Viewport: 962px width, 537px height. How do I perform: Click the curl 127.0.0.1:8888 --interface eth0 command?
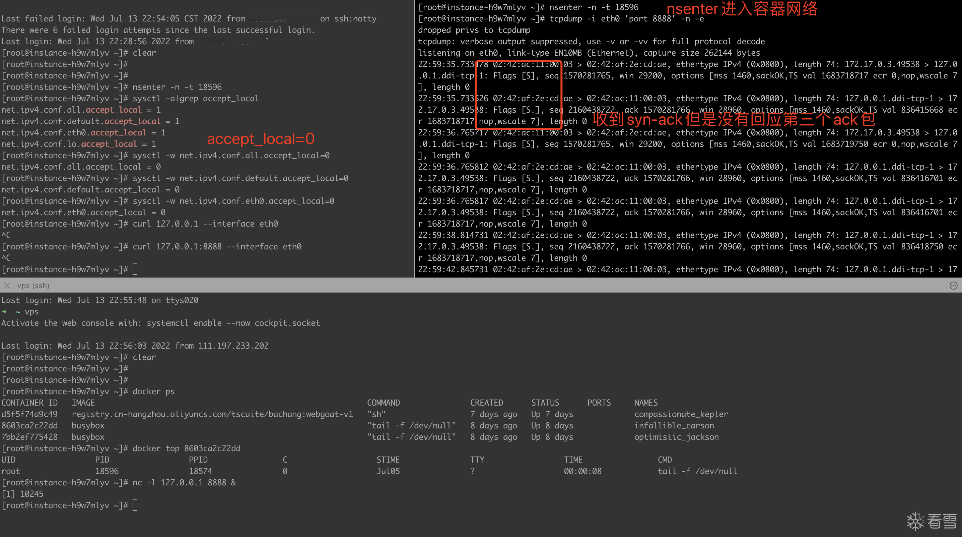click(217, 247)
